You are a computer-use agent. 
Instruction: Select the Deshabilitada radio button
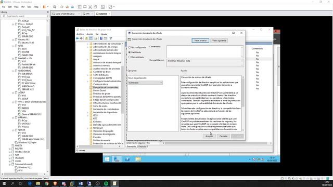[130, 57]
